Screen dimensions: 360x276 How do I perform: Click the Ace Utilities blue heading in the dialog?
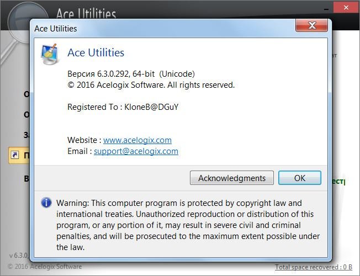click(x=96, y=52)
